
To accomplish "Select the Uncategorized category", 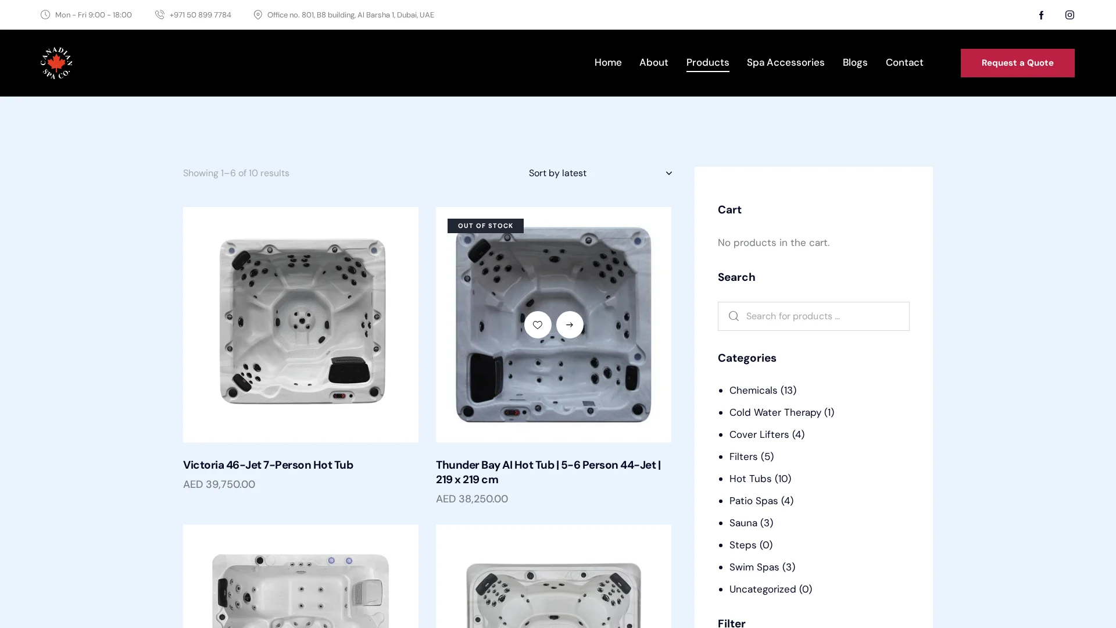I will pyautogui.click(x=763, y=589).
